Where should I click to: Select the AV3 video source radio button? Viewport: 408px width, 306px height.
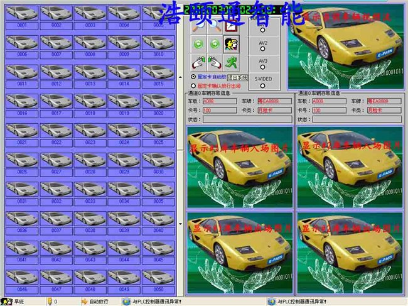(x=262, y=67)
